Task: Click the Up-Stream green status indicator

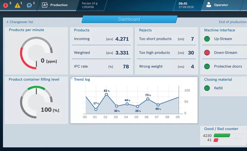Action: (x=207, y=39)
